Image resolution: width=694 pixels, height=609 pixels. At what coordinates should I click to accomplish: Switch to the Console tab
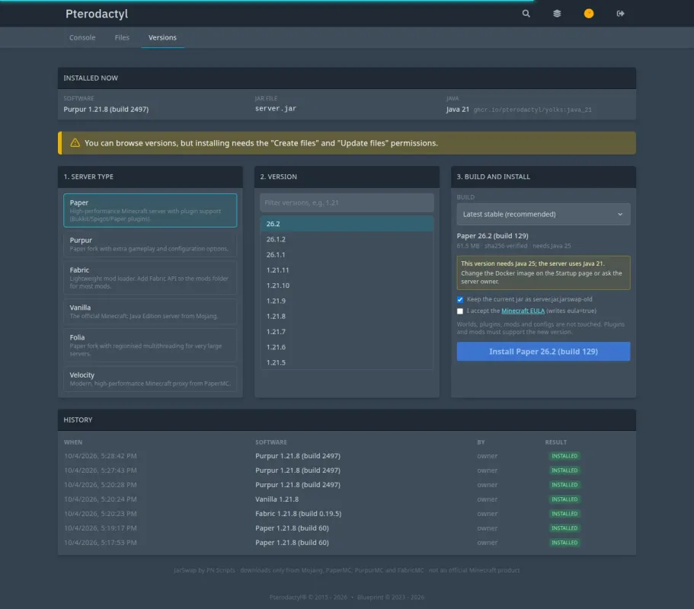tap(82, 37)
